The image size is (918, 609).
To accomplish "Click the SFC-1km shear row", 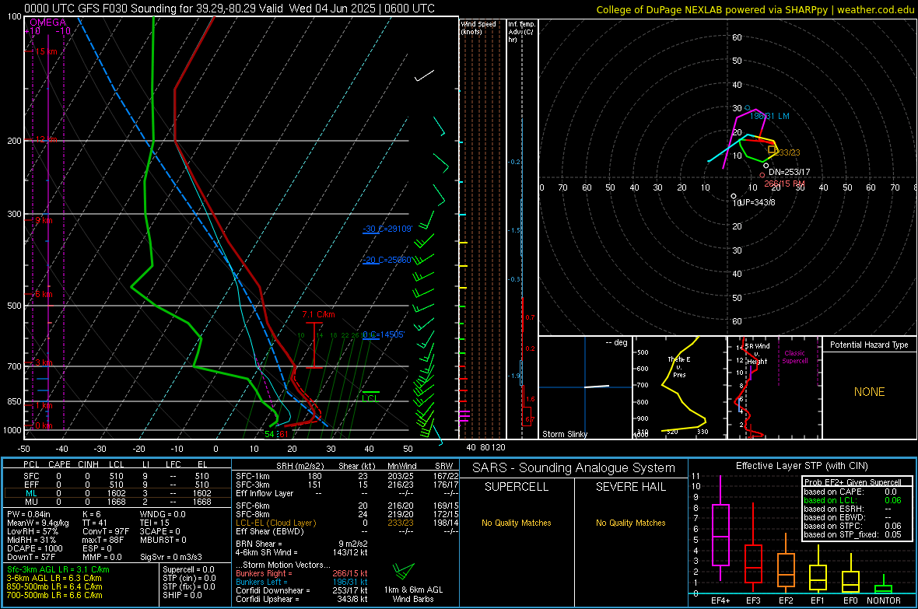I will point(347,476).
